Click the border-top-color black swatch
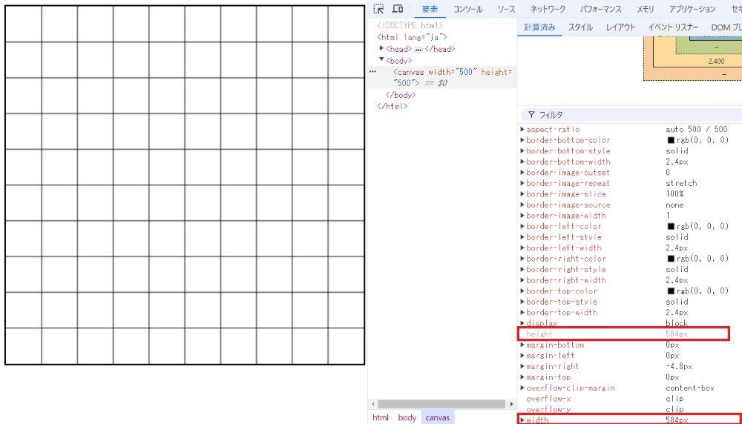This screenshot has height=424, width=742. [671, 291]
